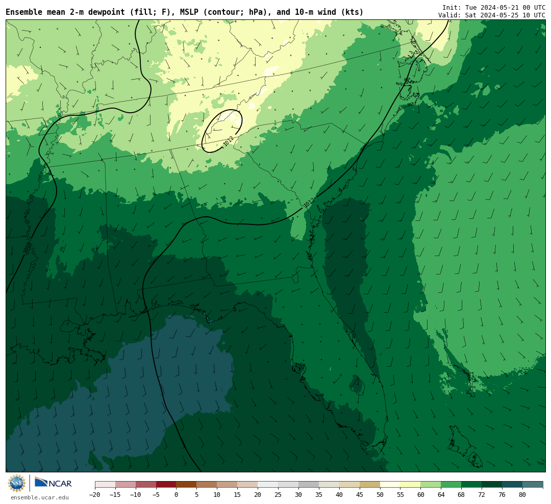Pick the colorbar swatch between 10 and 15
Viewport: 551px width, 504px height.
point(228,485)
